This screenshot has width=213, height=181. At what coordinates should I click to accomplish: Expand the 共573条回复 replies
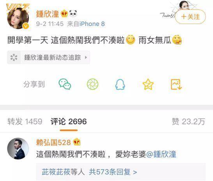(x=113, y=172)
